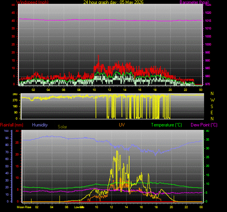Click barometer axis value 1000
The image size is (227, 212).
[208, 44]
